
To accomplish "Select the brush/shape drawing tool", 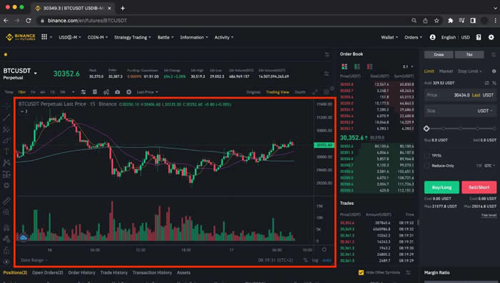I will click(6, 140).
